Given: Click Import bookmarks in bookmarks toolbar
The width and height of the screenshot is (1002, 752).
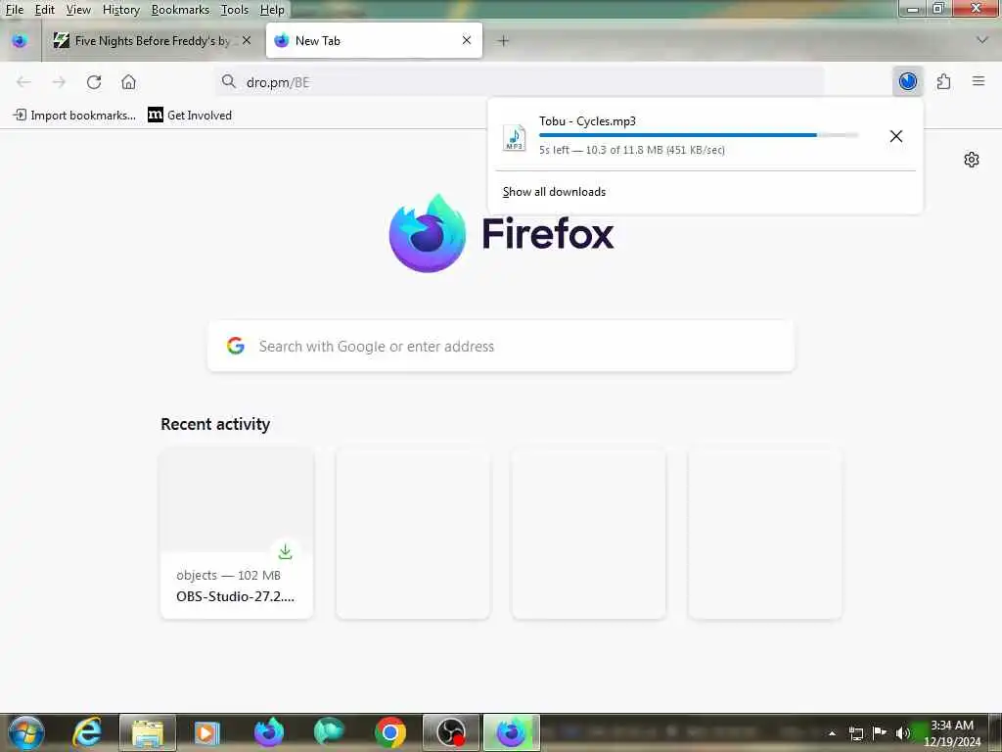Looking at the screenshot, I should (x=74, y=116).
